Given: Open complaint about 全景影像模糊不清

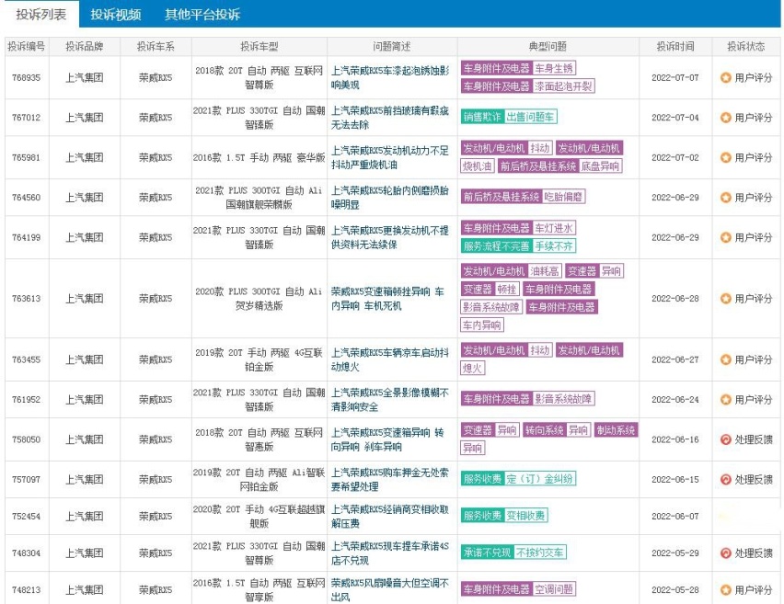Looking at the screenshot, I should tap(390, 399).
